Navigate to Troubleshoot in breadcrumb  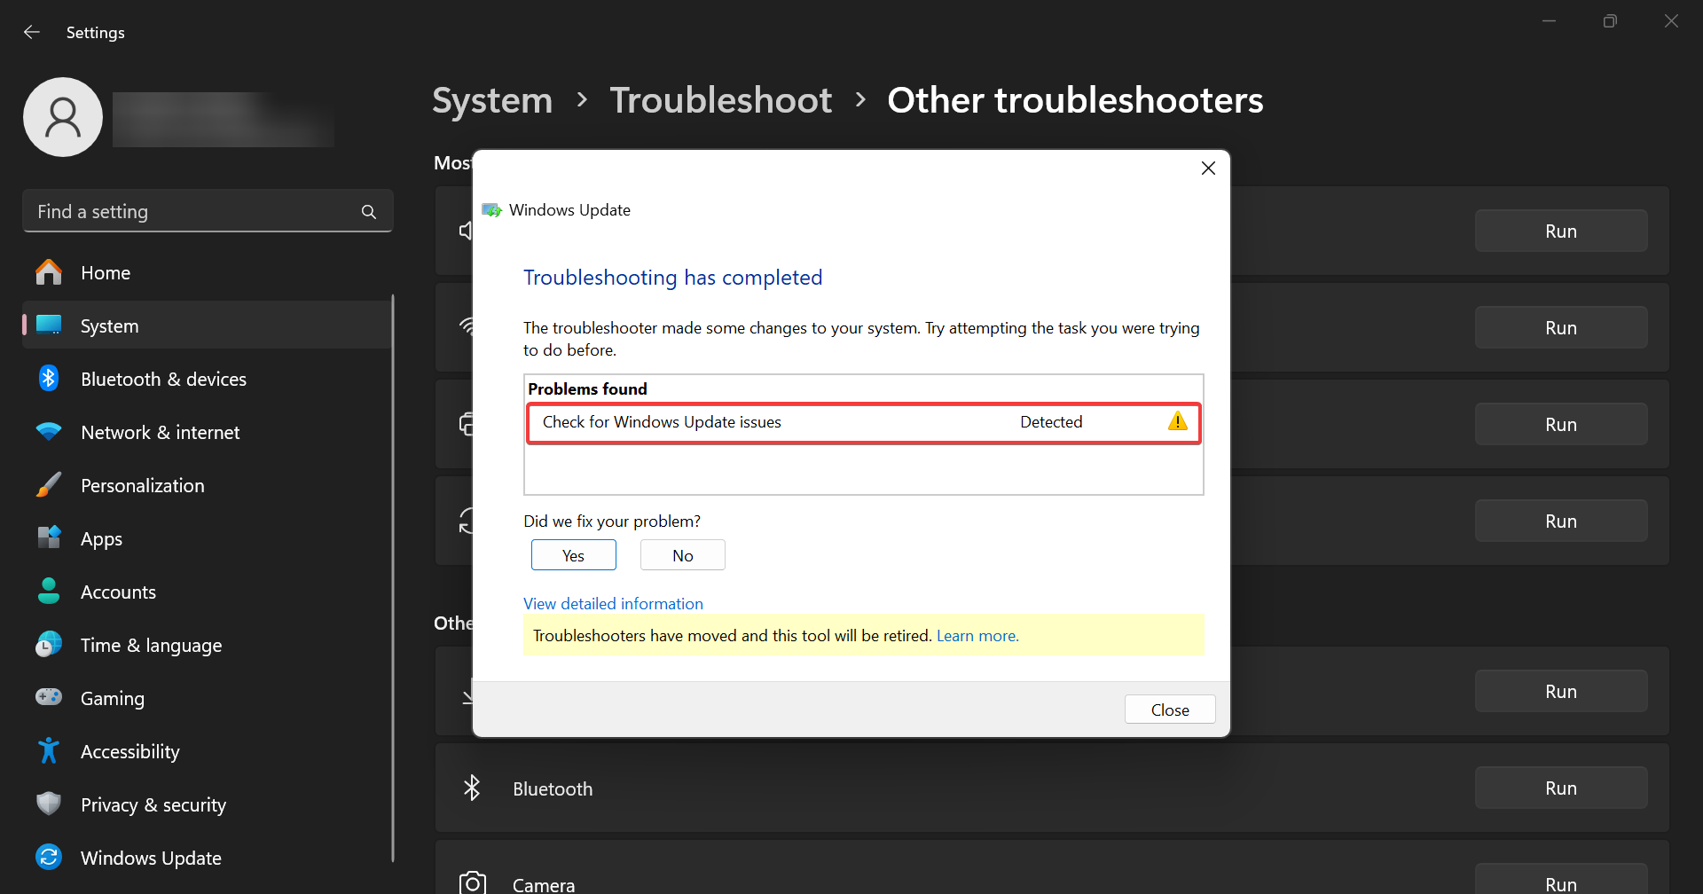click(x=720, y=100)
